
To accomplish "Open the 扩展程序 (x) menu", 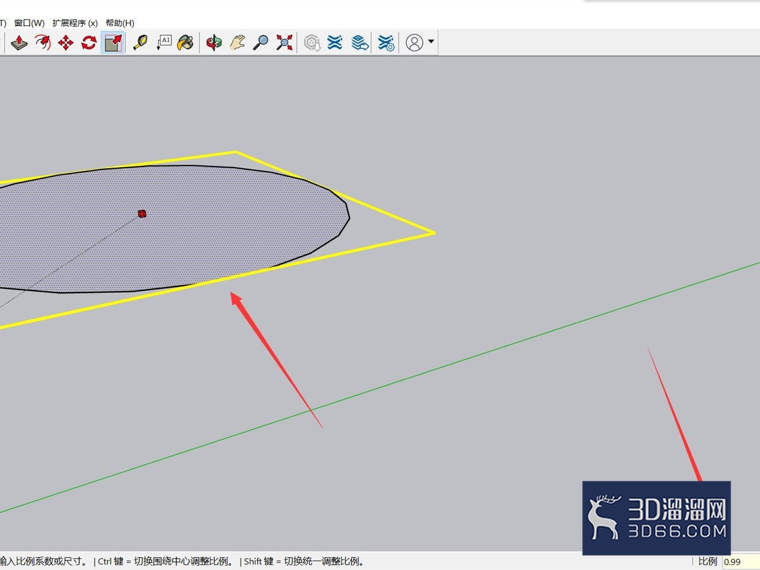I will [x=75, y=23].
